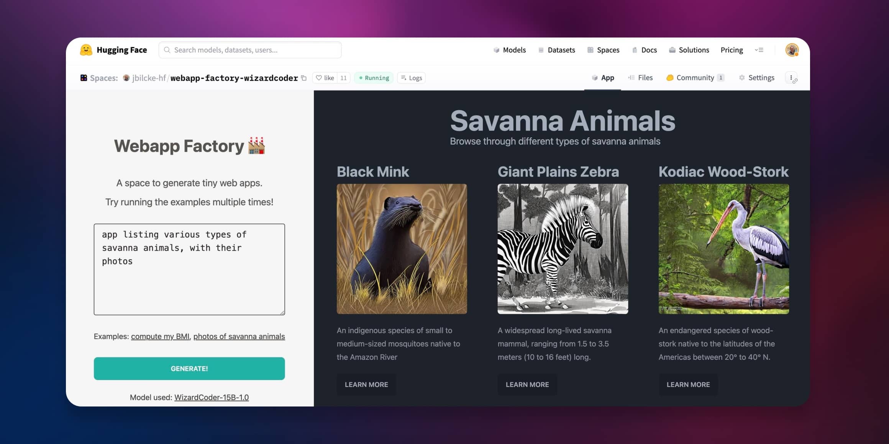The image size is (889, 444).
Task: Click the copy Space name icon
Action: [304, 78]
